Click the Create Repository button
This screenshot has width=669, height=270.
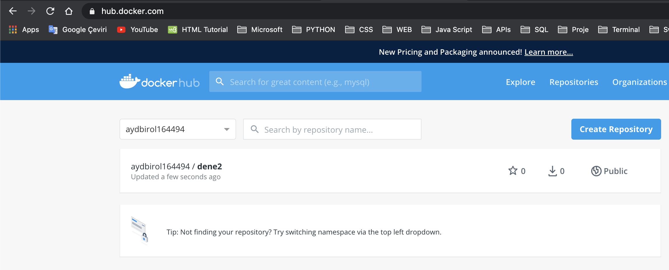[x=616, y=129]
